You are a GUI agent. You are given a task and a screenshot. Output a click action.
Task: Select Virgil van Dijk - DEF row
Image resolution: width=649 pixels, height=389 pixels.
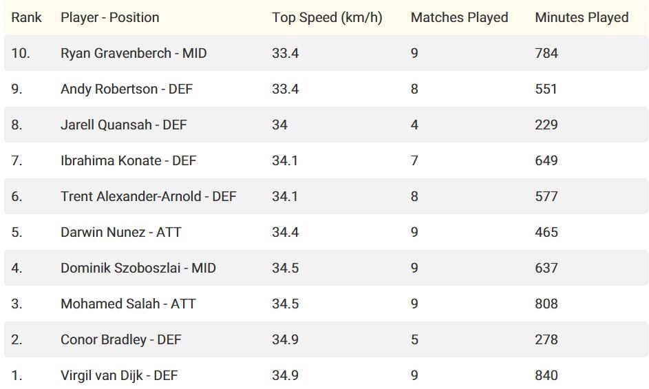pos(326,375)
